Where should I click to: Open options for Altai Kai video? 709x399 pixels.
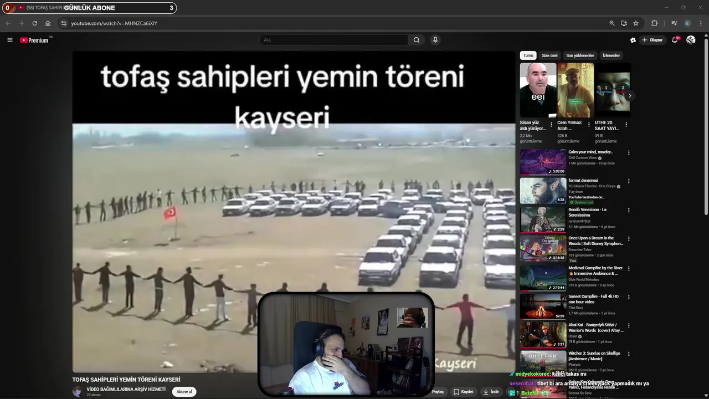tap(629, 326)
